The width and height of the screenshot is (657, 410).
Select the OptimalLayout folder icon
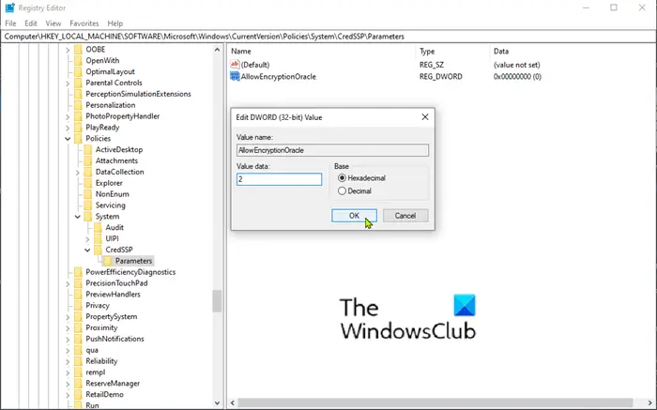tap(78, 71)
